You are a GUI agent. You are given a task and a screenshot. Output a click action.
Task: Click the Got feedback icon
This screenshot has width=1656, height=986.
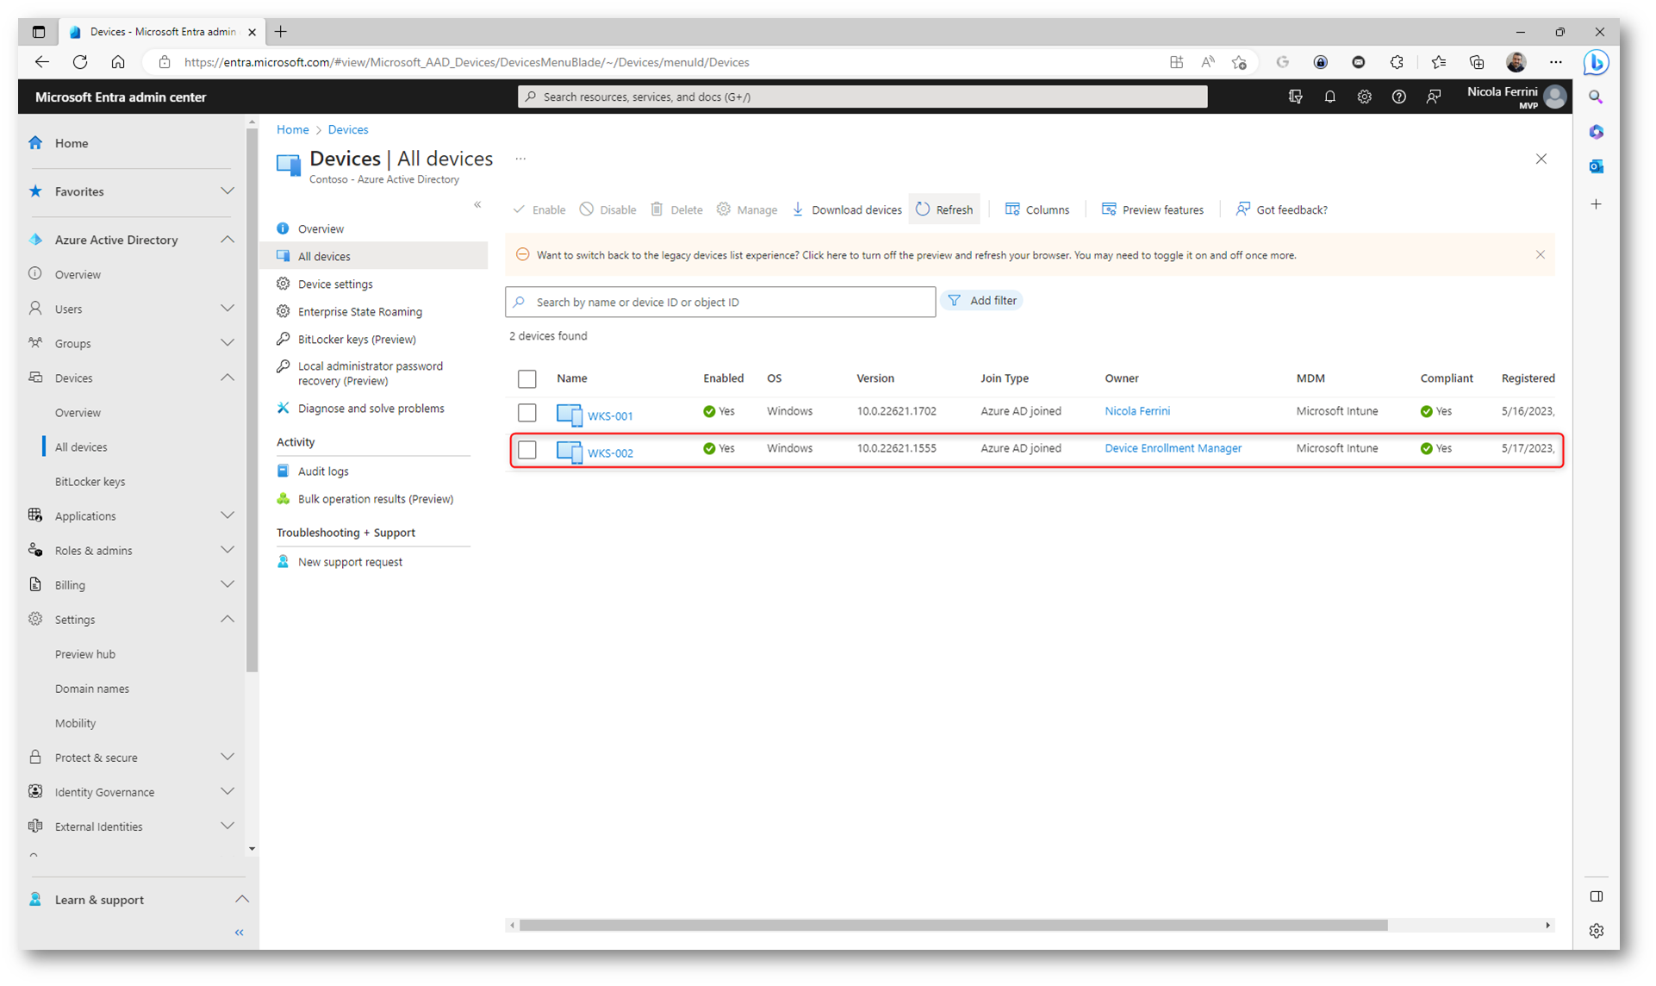coord(1242,209)
